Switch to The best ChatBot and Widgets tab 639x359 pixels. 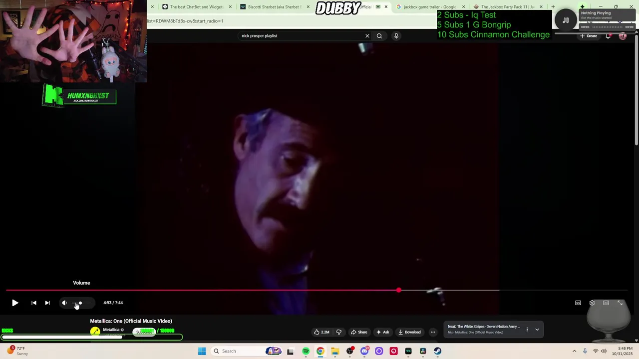coord(193,7)
